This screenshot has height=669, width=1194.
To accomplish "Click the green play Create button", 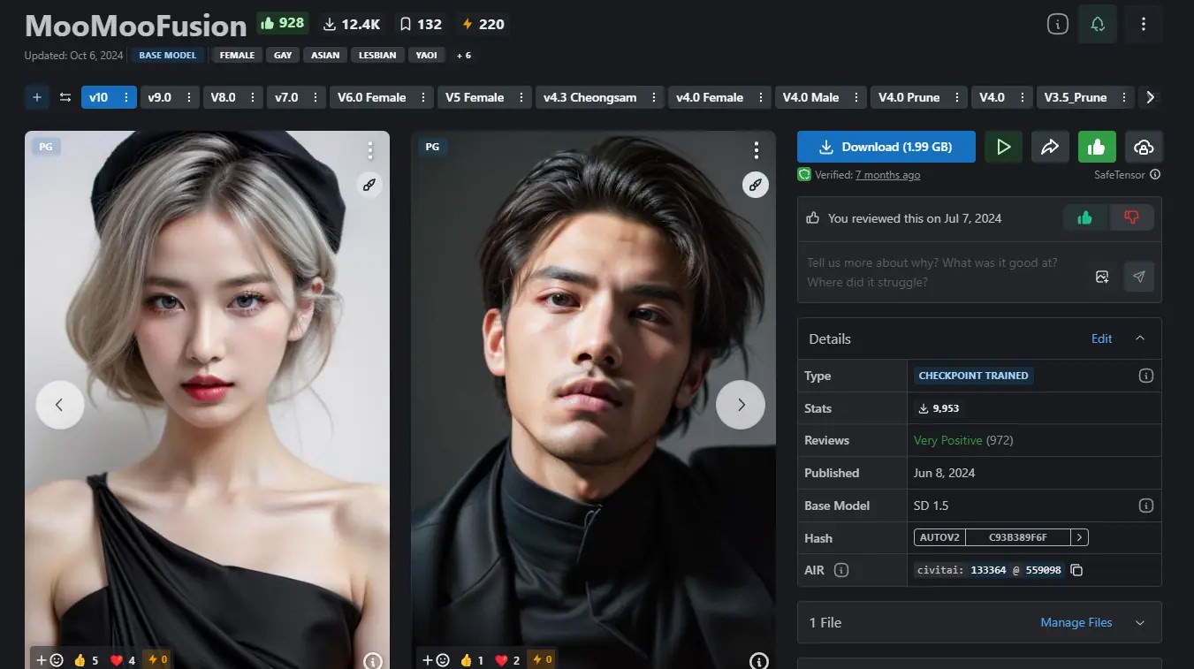I will pyautogui.click(x=1003, y=147).
